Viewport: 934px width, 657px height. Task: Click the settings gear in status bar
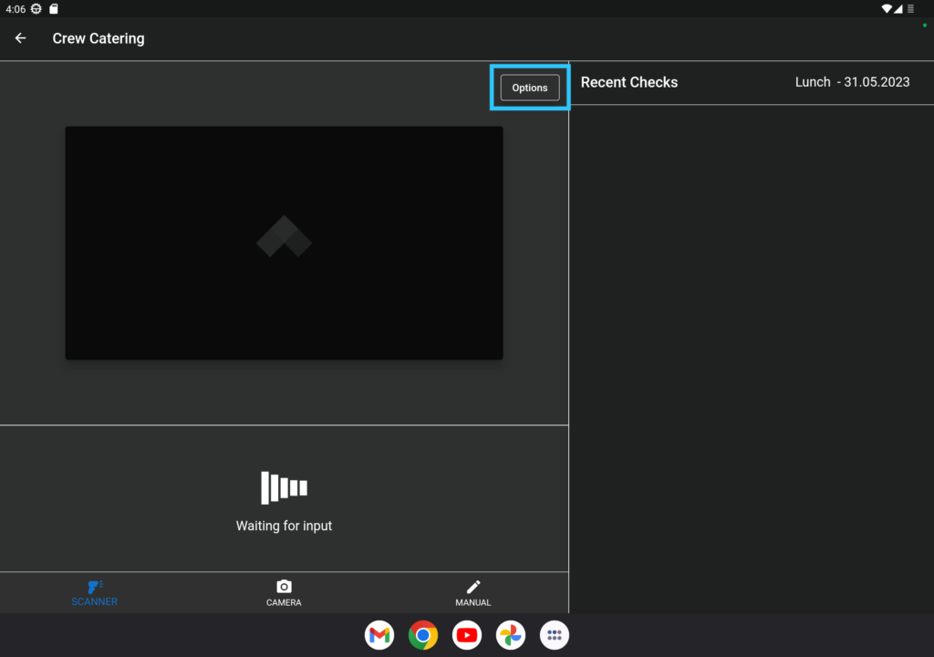click(x=36, y=9)
